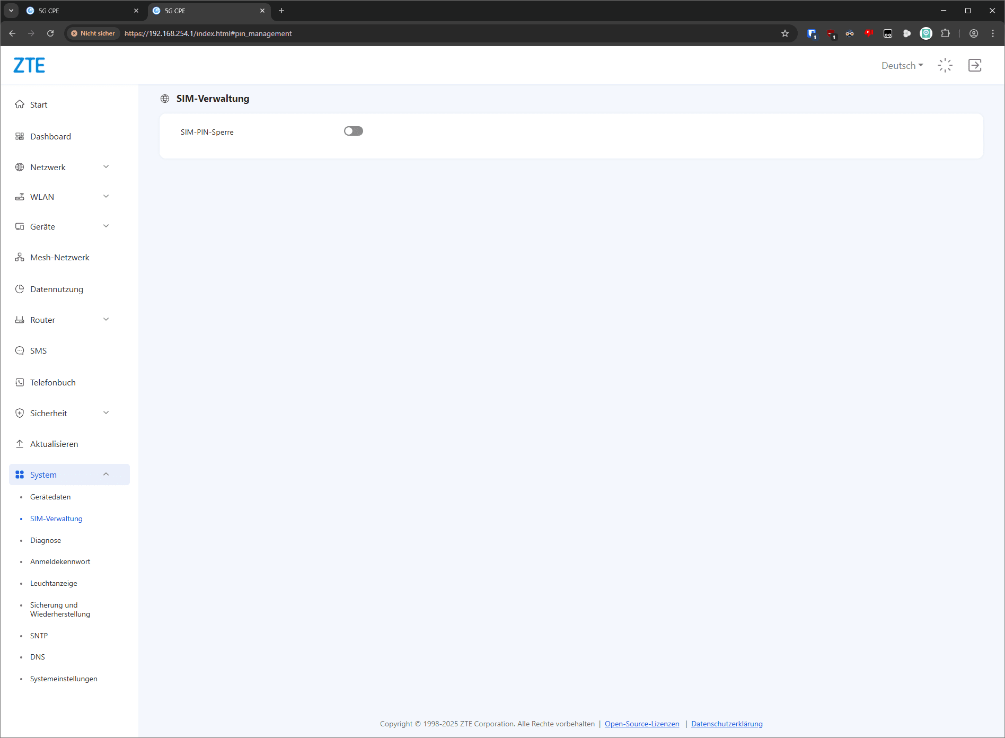Open Datennutzung from the sidebar
The height and width of the screenshot is (738, 1005).
[x=56, y=289]
